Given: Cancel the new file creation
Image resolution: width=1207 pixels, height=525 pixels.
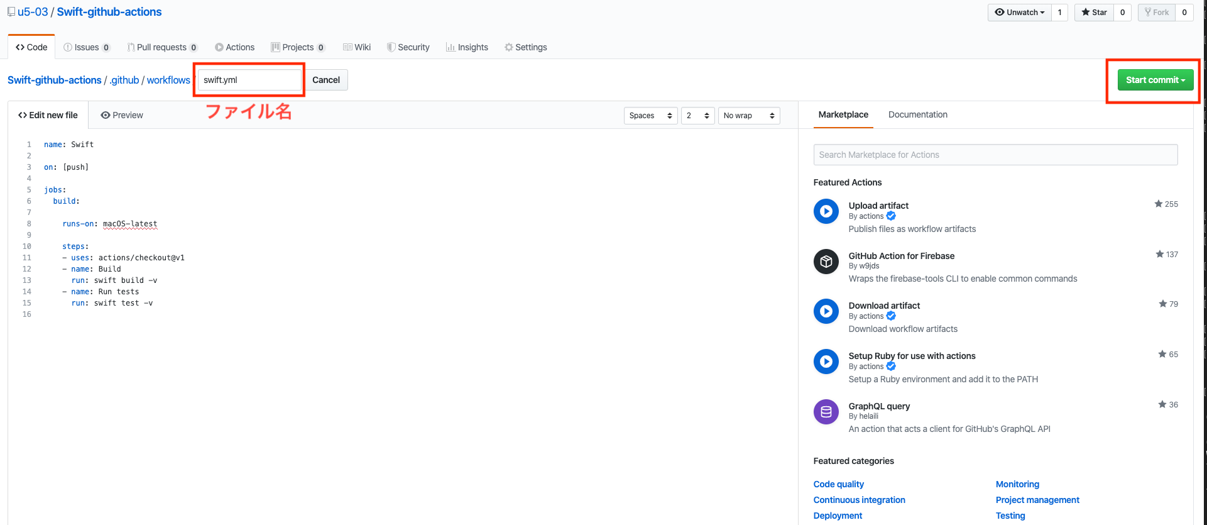Looking at the screenshot, I should point(326,80).
